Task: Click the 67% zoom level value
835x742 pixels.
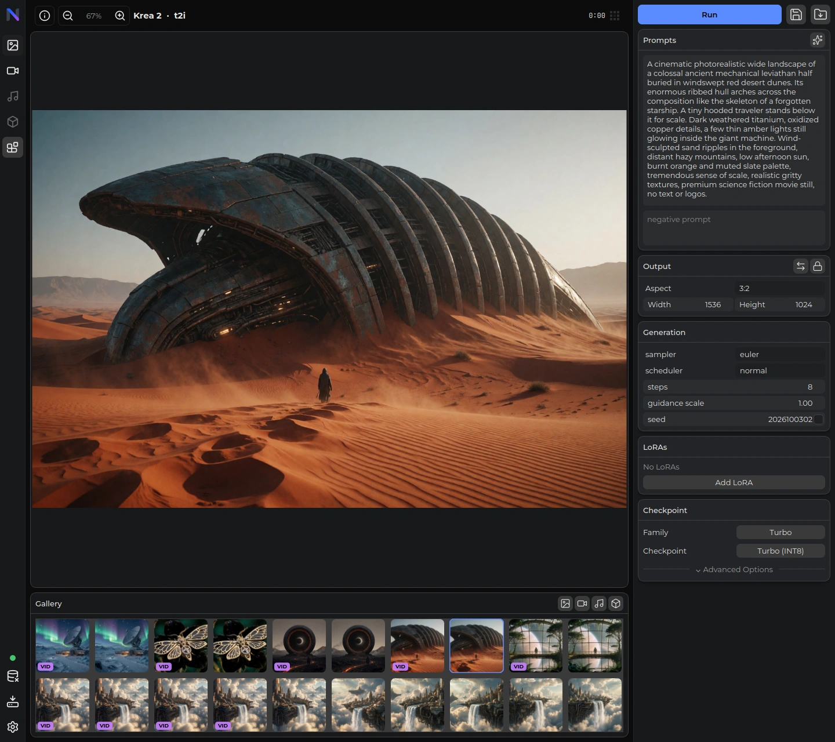Action: tap(94, 16)
